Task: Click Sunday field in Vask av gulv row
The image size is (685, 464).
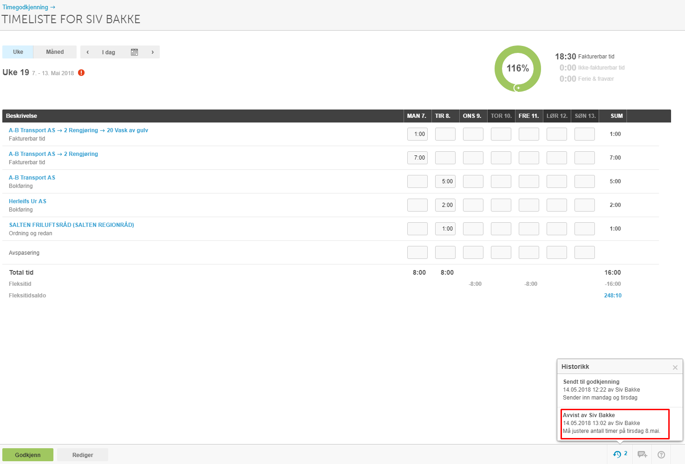Action: (x=585, y=134)
